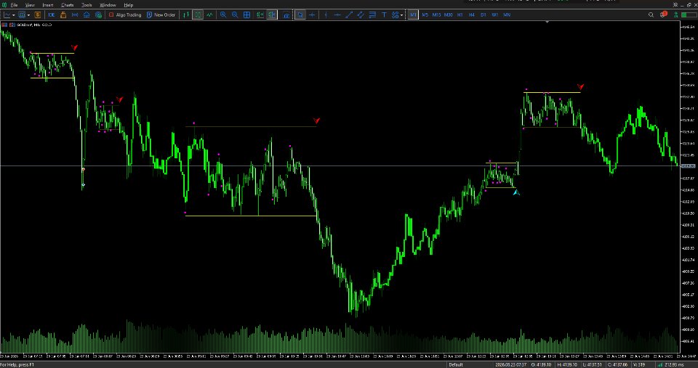
Task: Select the M15 timeframe
Action: tap(437, 15)
